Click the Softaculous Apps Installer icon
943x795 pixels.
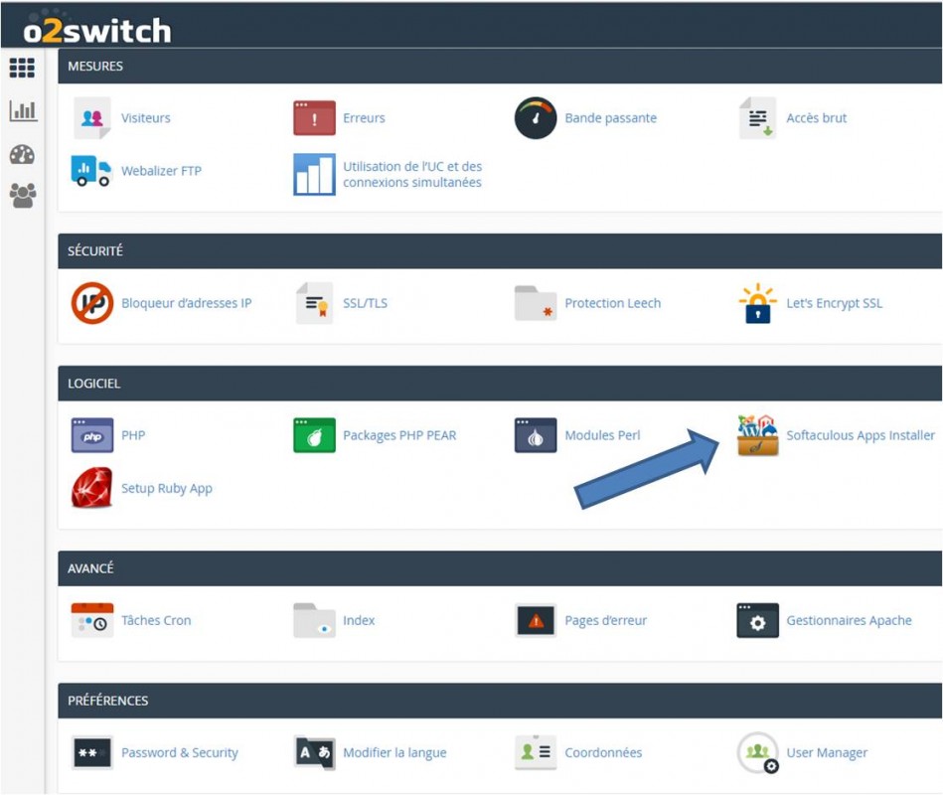(x=758, y=435)
